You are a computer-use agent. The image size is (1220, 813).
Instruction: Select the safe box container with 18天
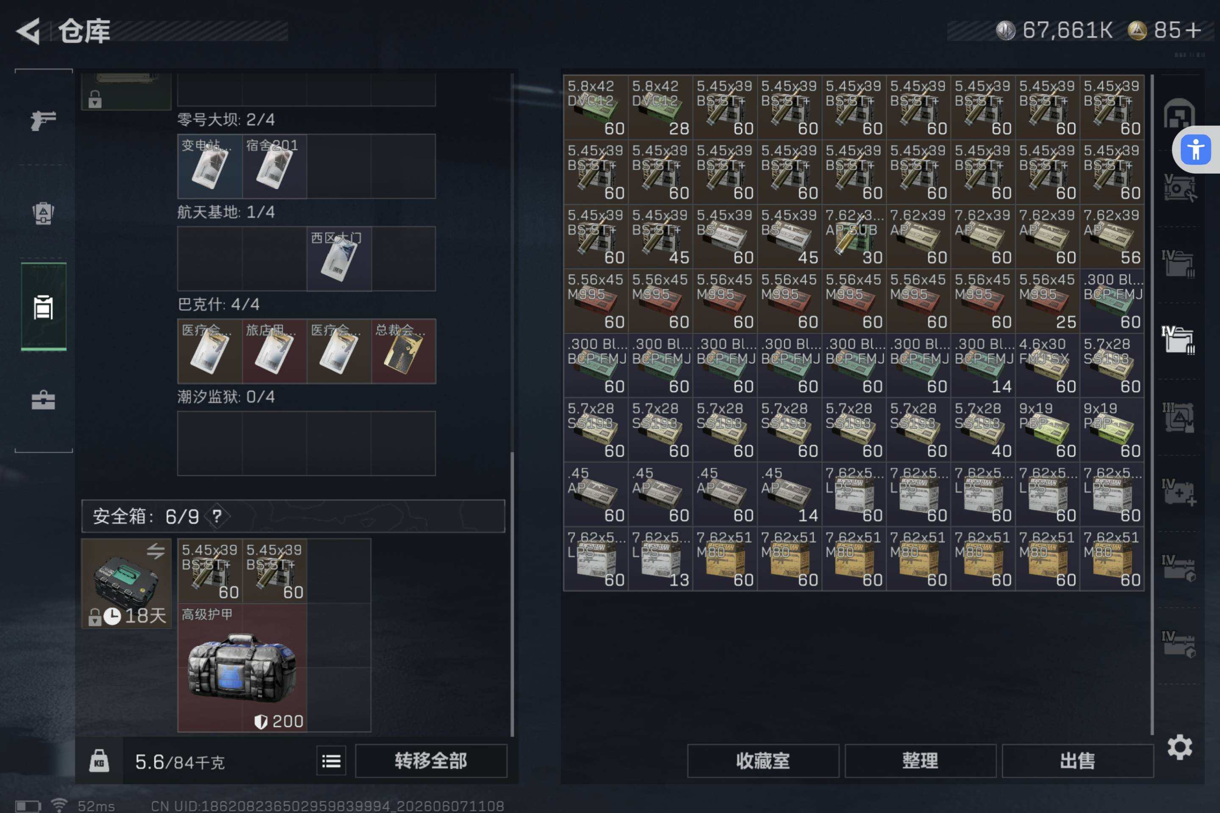(126, 583)
